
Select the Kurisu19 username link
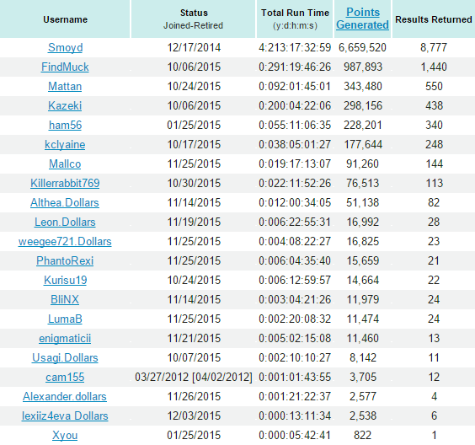tap(65, 281)
